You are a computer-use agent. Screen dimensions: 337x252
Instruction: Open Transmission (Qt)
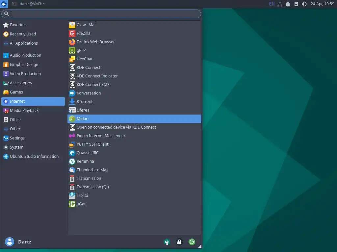(134, 187)
